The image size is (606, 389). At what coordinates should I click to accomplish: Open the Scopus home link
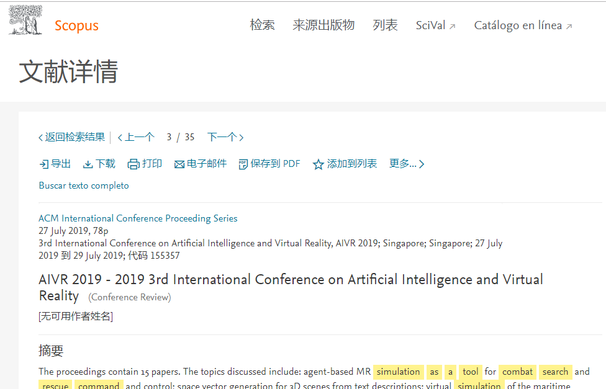click(x=76, y=25)
